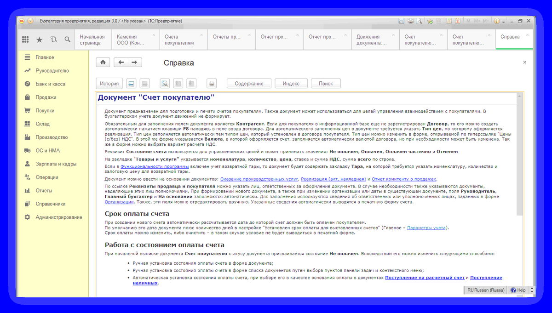
Task: Open the Администрирование section
Action: click(x=59, y=217)
